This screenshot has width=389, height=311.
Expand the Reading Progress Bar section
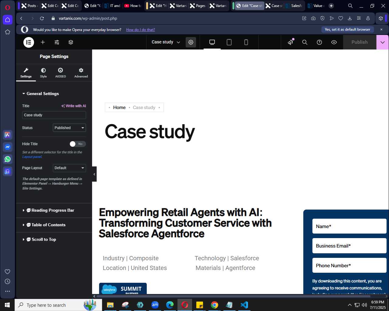pyautogui.click(x=54, y=210)
